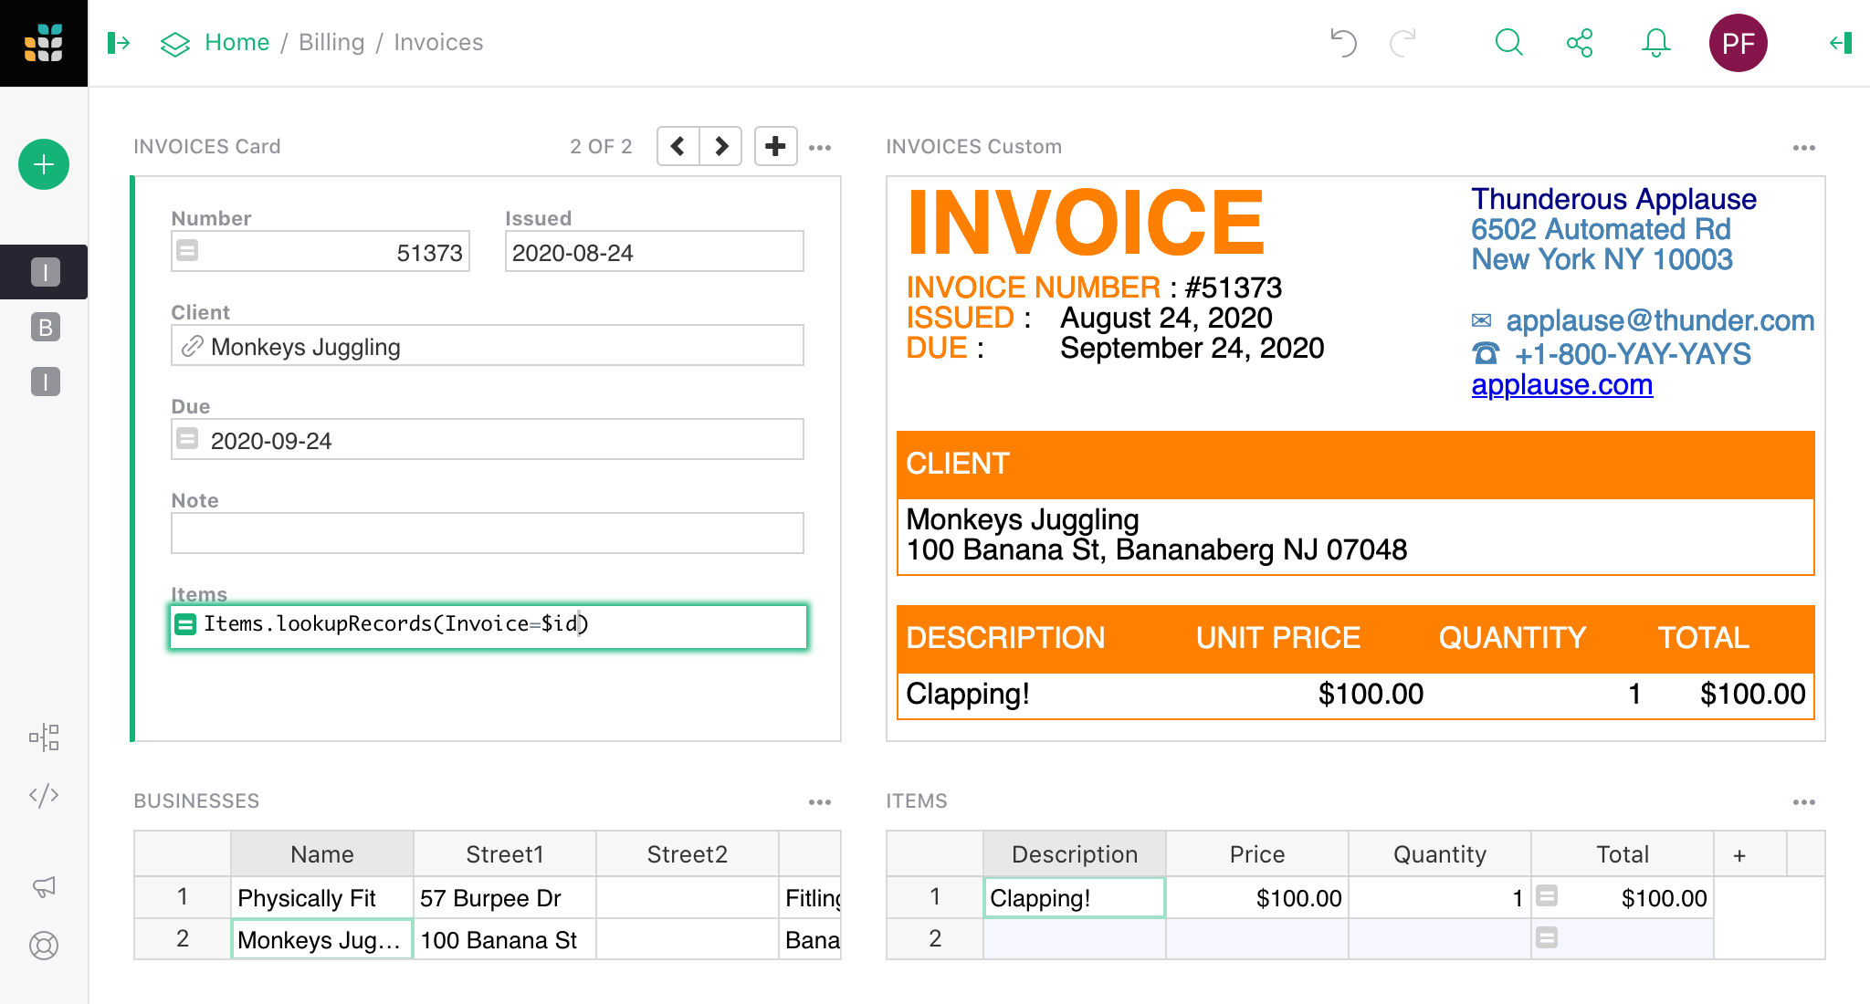Add a new invoice record with plus button
This screenshot has width=1870, height=1004.
coord(774,145)
